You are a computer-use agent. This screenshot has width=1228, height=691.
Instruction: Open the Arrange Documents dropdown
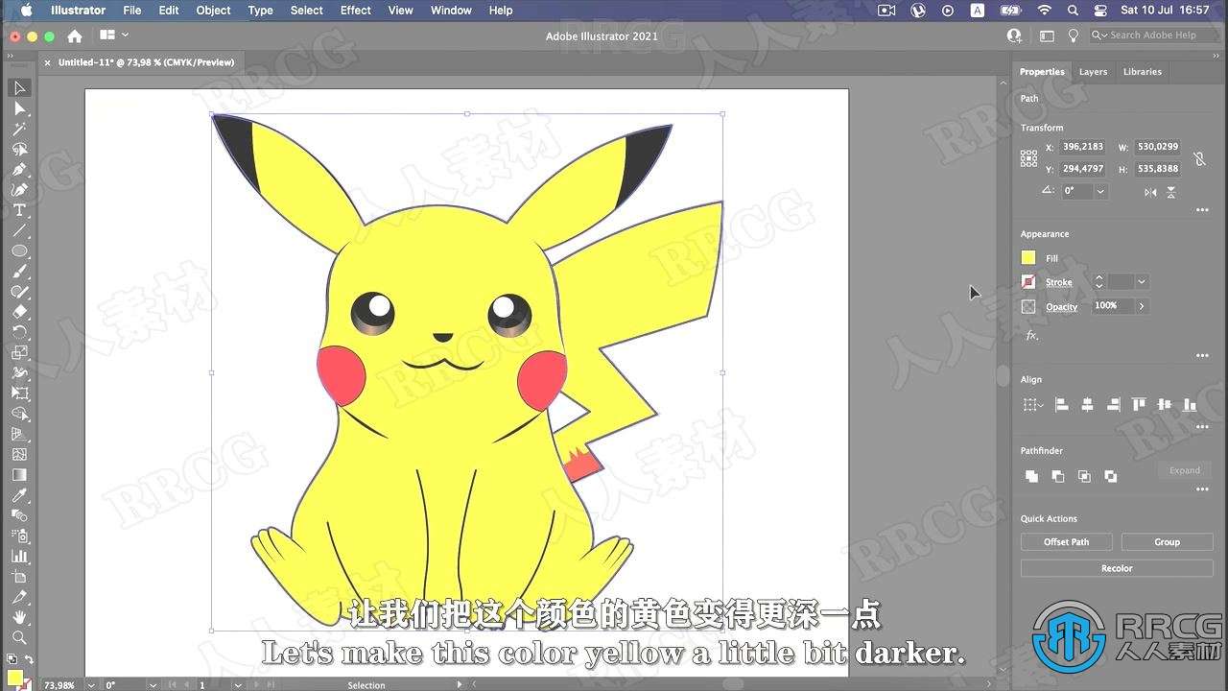click(113, 36)
